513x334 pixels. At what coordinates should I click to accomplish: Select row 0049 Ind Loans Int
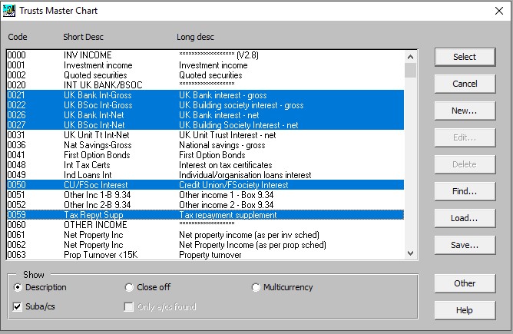point(206,175)
